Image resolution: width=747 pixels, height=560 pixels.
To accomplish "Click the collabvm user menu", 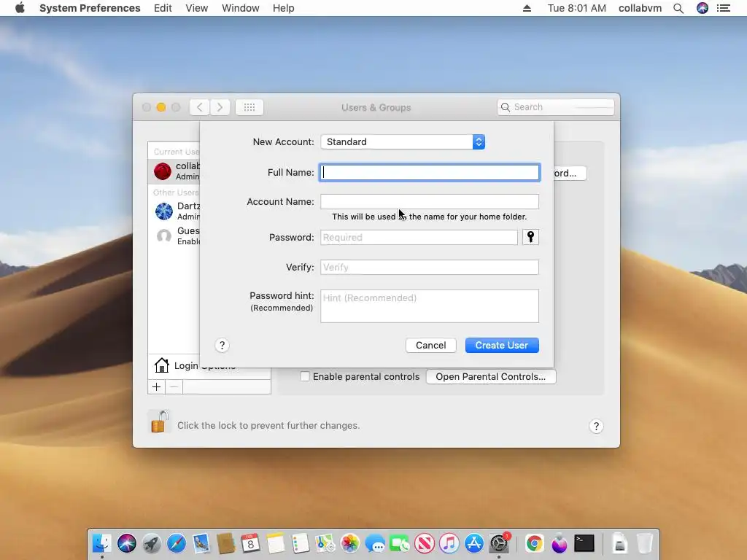I will click(x=640, y=8).
